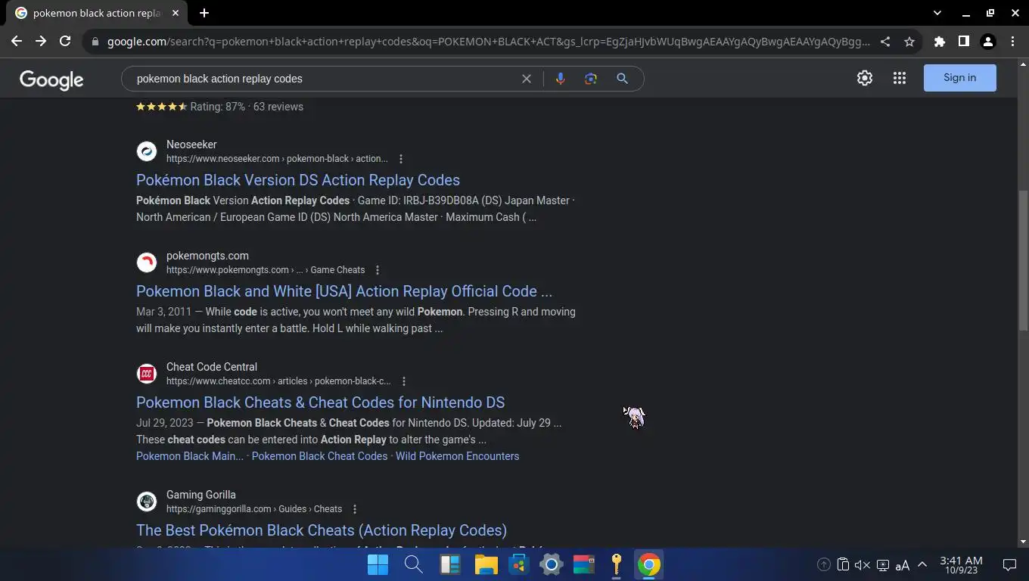This screenshot has width=1029, height=581.
Task: Open the Pokemon Black Main... sublink
Action: 190,456
